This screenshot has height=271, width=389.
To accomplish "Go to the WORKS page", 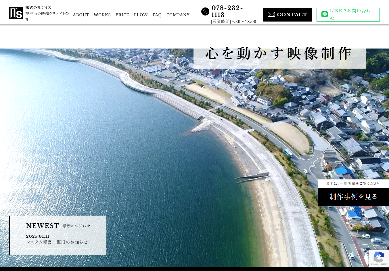I will tap(102, 15).
